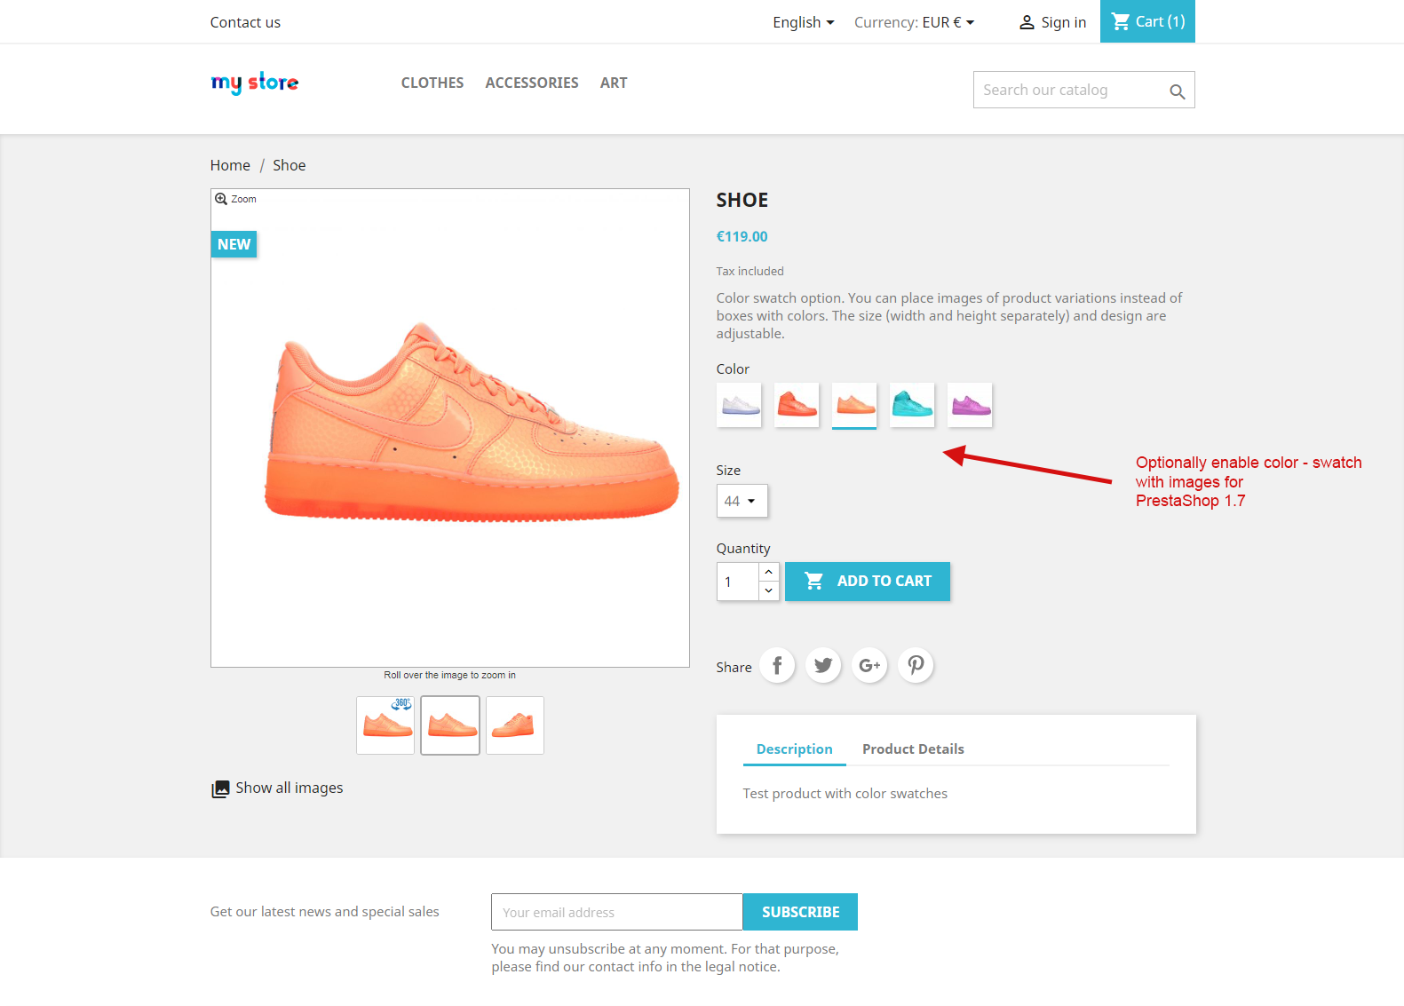The height and width of the screenshot is (1006, 1404).
Task: Click the SUBSCRIBE button
Action: pos(800,912)
